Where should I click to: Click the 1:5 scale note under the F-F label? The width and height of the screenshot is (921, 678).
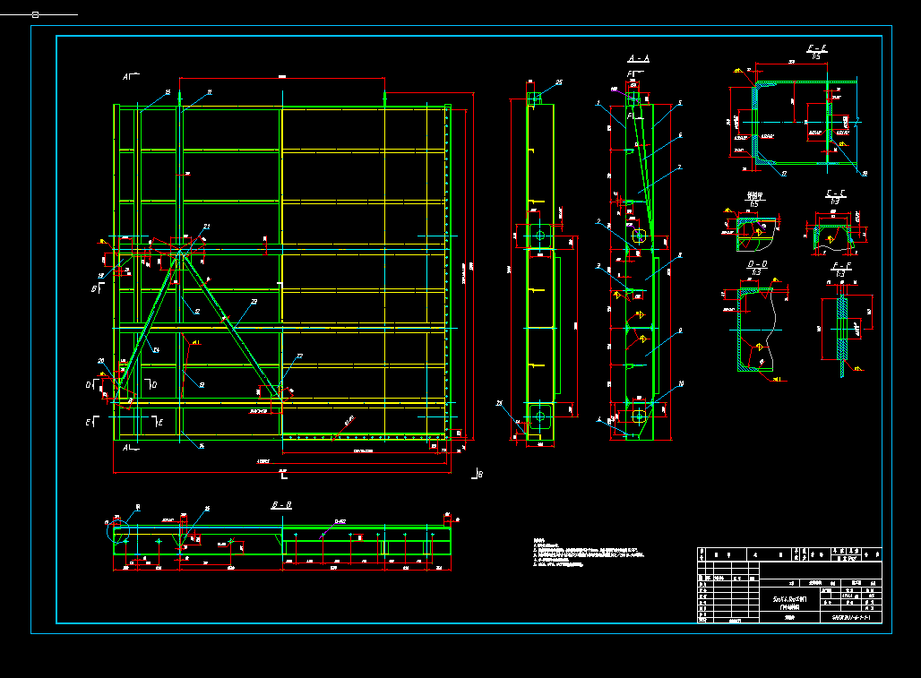coord(816,56)
